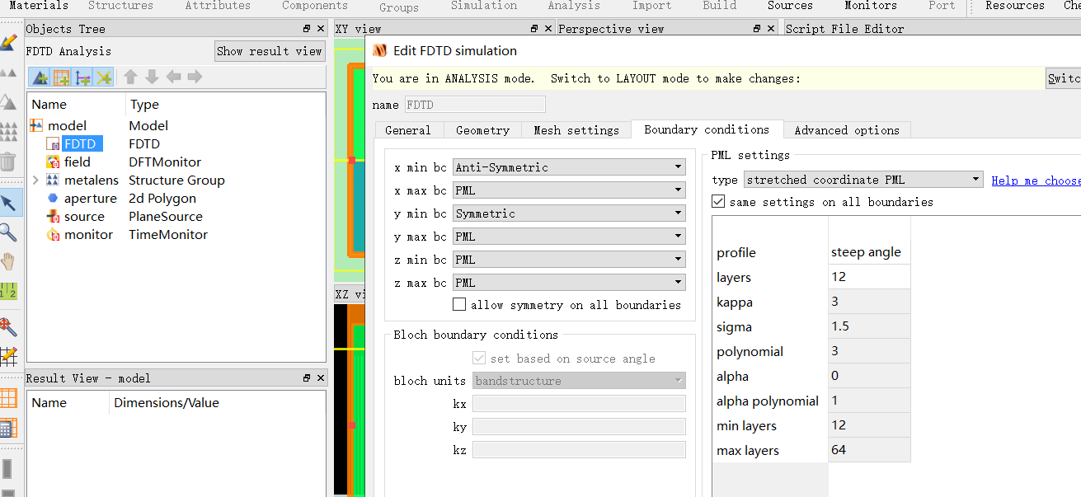1081x497 pixels.
Task: Open the x min bc dropdown
Action: click(x=569, y=167)
